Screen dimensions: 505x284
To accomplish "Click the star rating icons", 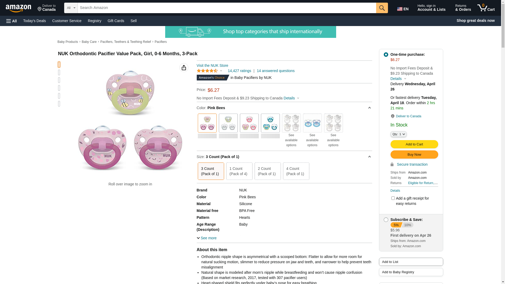I will pyautogui.click(x=207, y=71).
